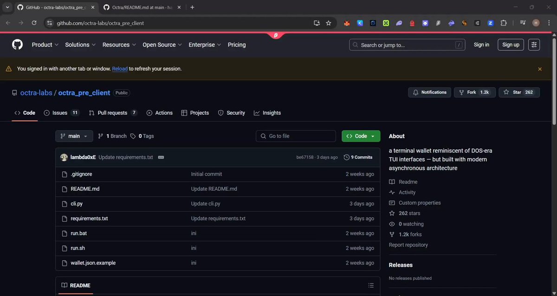Click the Sign in link
The image size is (557, 296).
click(x=481, y=45)
